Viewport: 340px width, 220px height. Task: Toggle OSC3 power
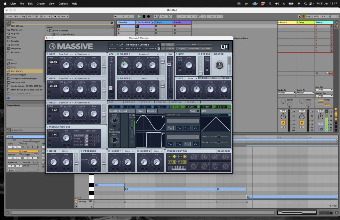[x=48, y=103]
